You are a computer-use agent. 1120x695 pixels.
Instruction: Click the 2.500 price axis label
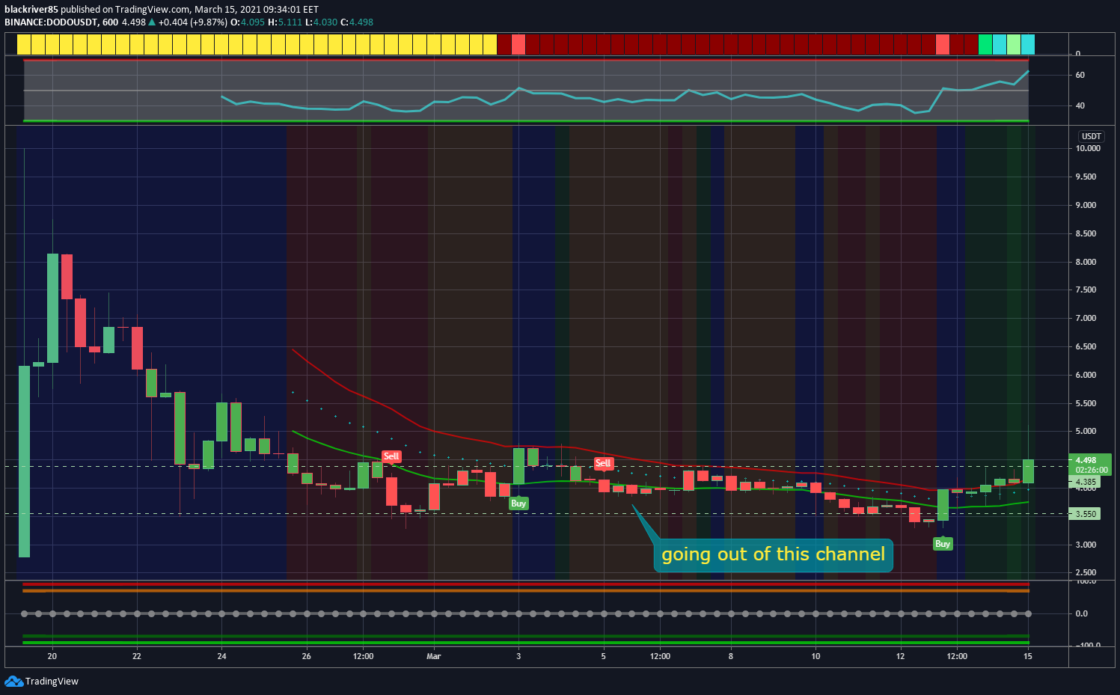coord(1086,572)
